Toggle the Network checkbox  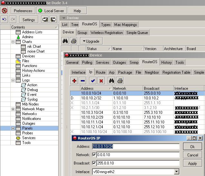click(94, 155)
